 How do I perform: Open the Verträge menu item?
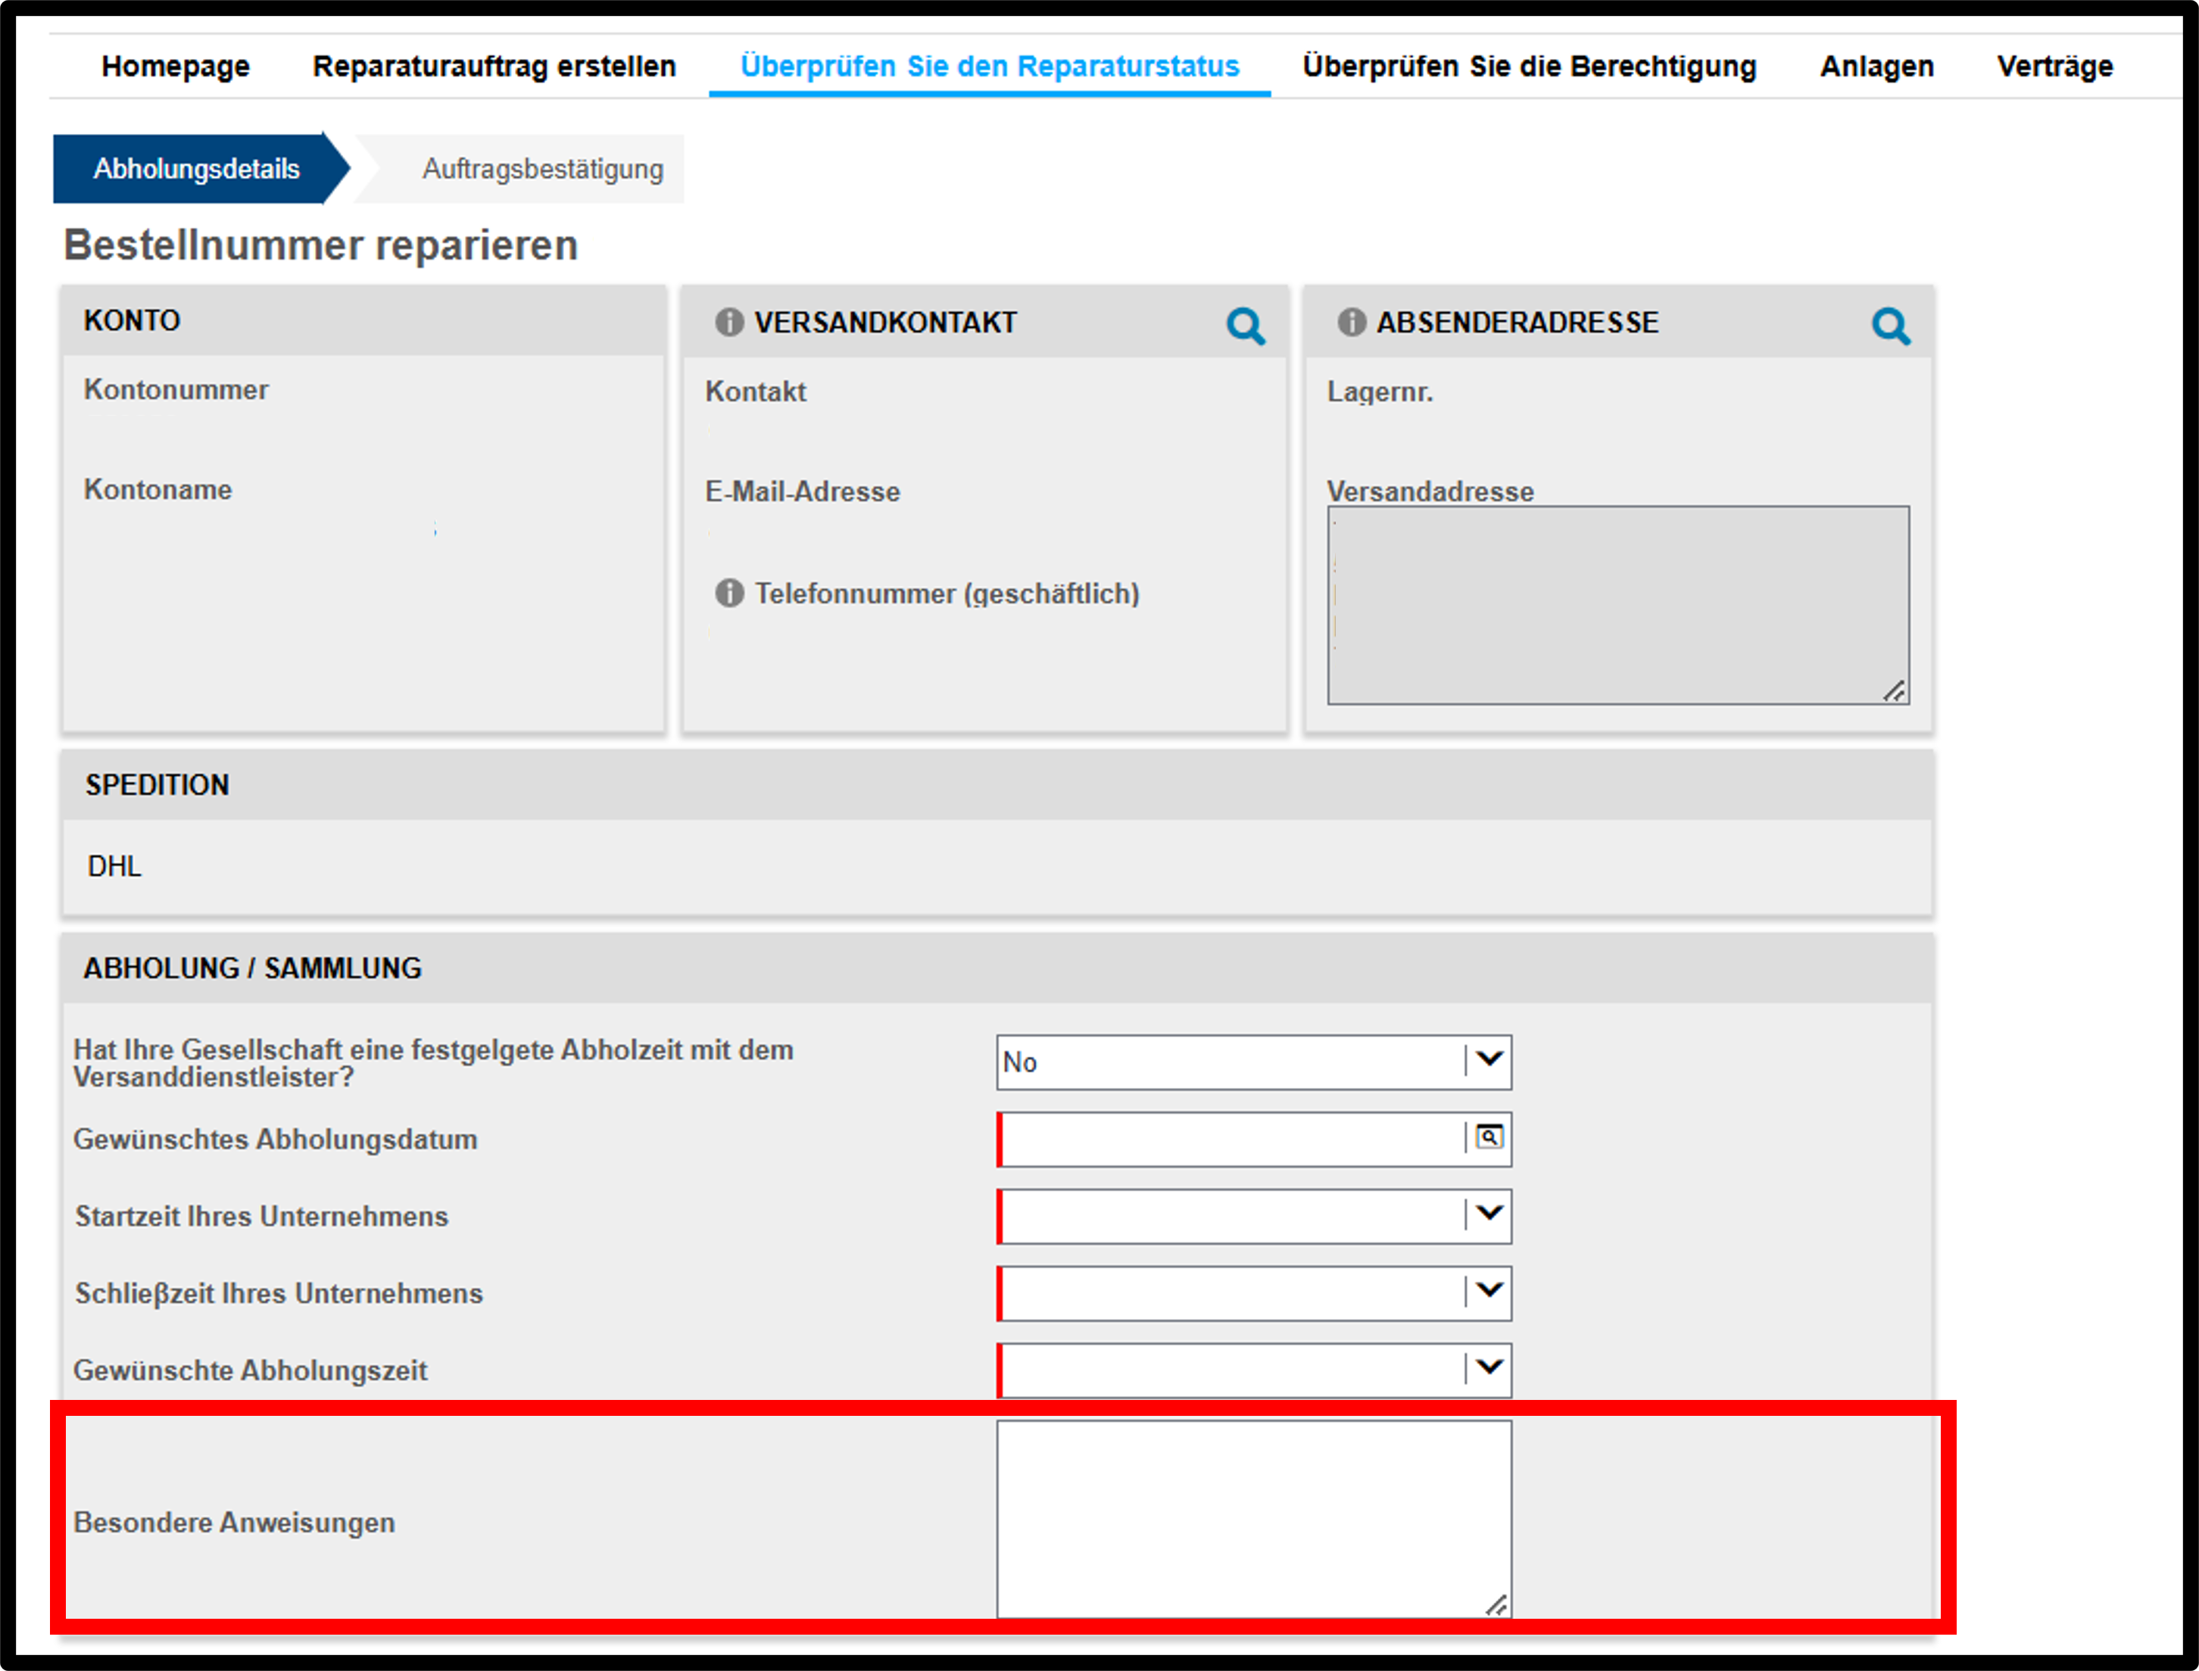coord(2055,67)
